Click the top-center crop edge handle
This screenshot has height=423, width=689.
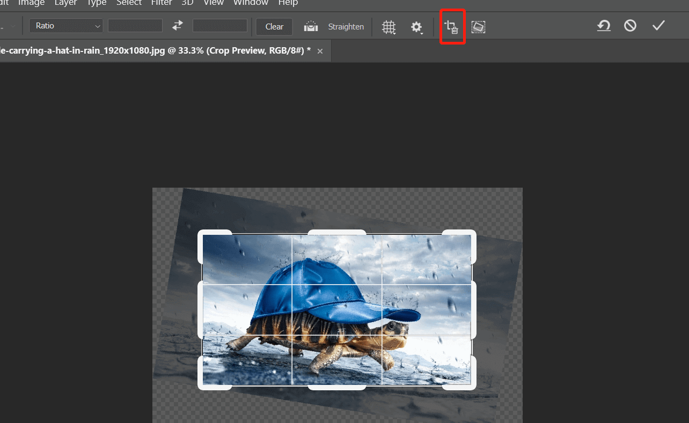337,232
